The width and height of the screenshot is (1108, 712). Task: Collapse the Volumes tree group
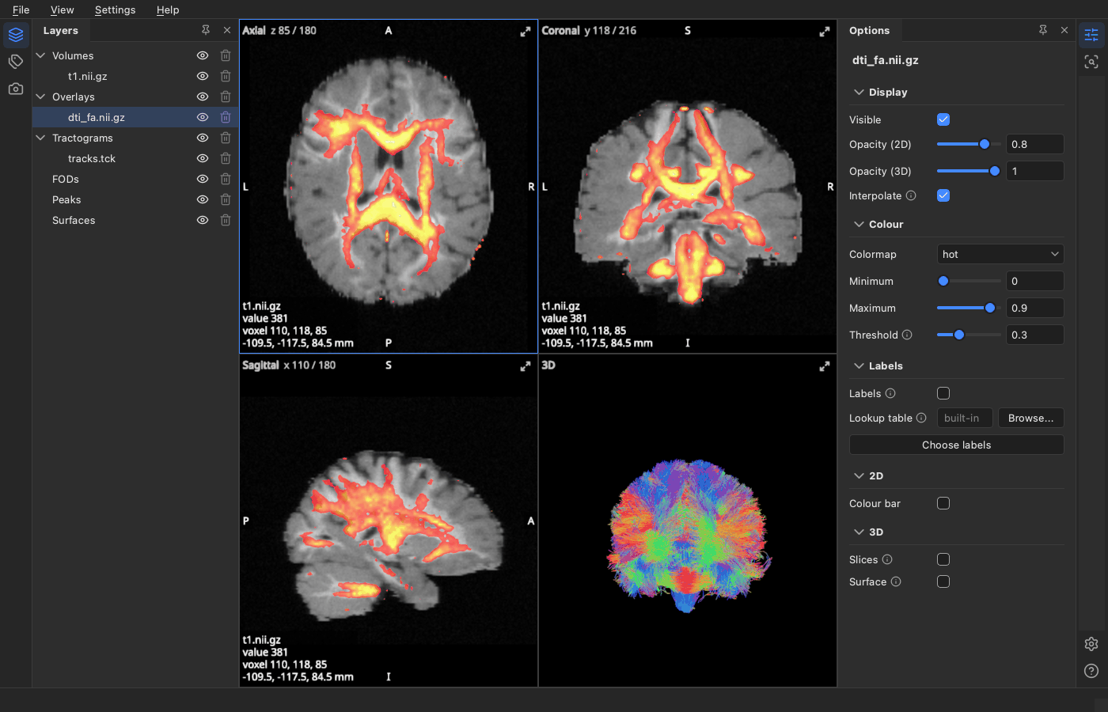(x=41, y=55)
